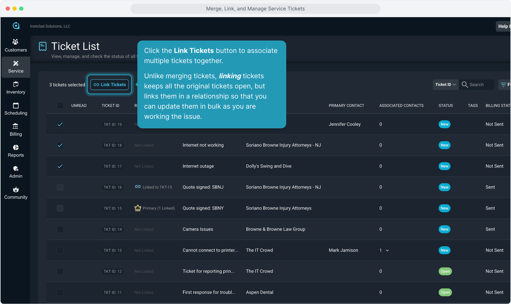Select the ticket 16 checkbox
511x304 pixels.
pos(60,187)
